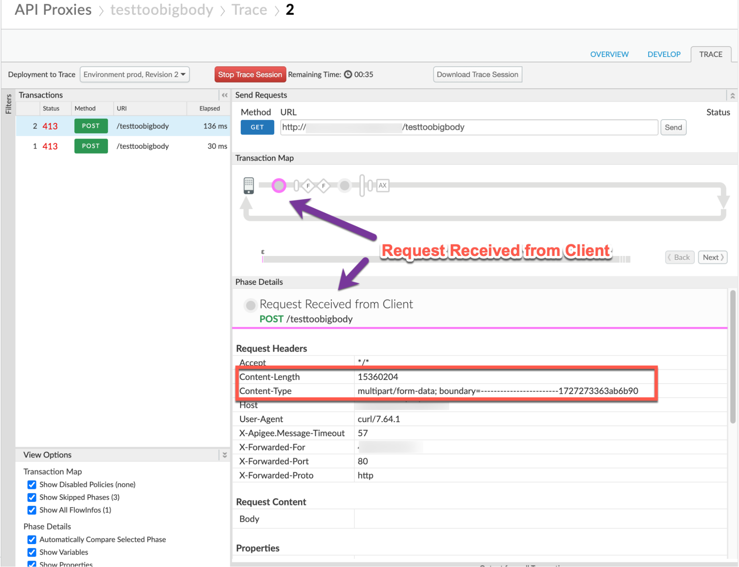
Task: Switch to the OVERVIEW tab
Action: [x=609, y=54]
